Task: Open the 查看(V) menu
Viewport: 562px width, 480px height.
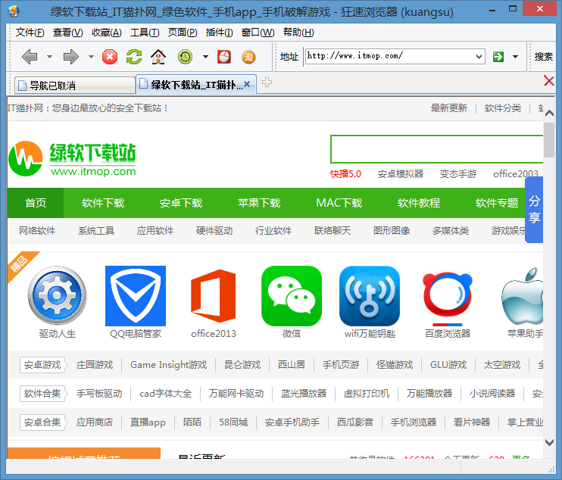Action: (x=67, y=33)
